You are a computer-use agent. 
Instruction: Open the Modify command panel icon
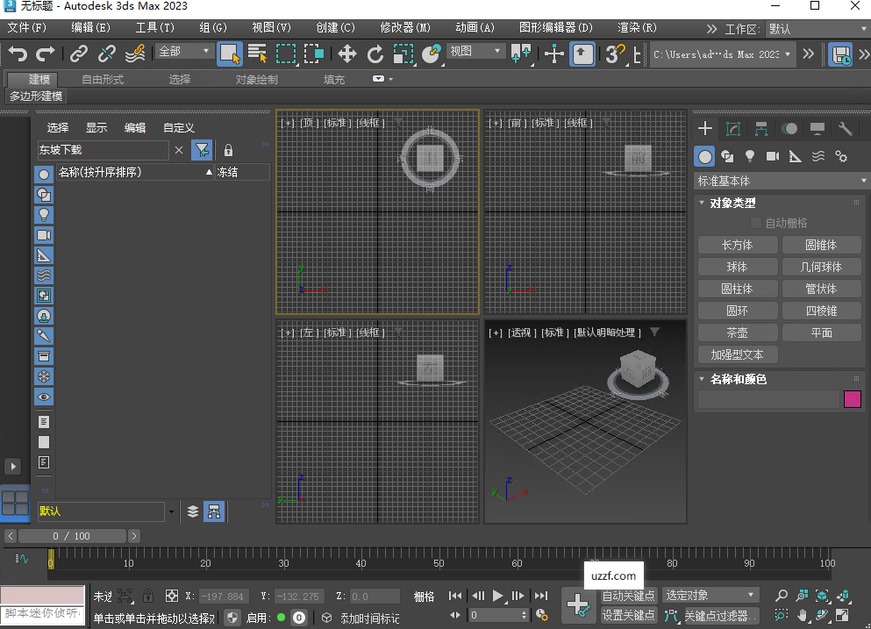[x=733, y=128]
